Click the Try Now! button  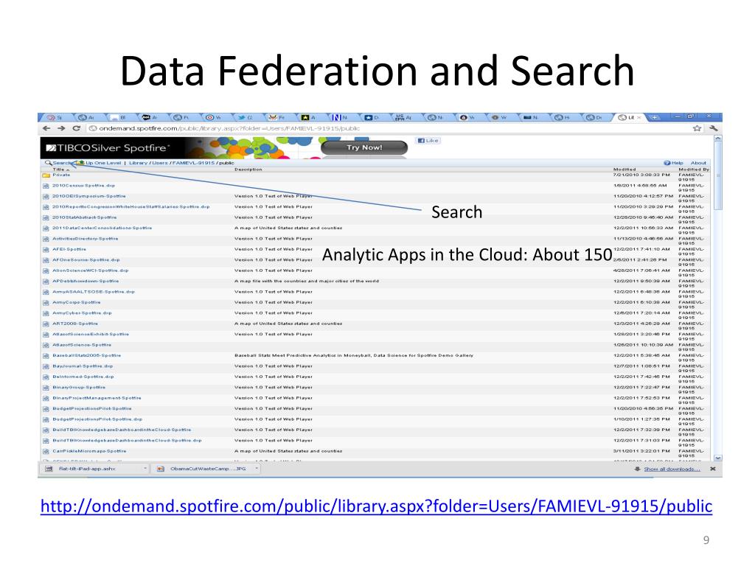(364, 147)
